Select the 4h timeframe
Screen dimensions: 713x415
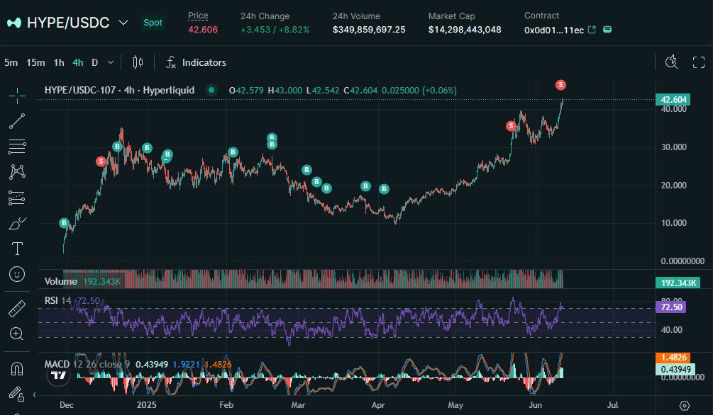pos(78,62)
